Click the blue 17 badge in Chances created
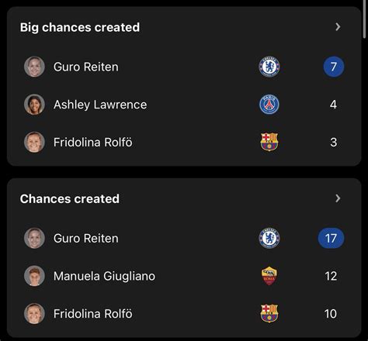Image resolution: width=368 pixels, height=341 pixels. tap(331, 238)
